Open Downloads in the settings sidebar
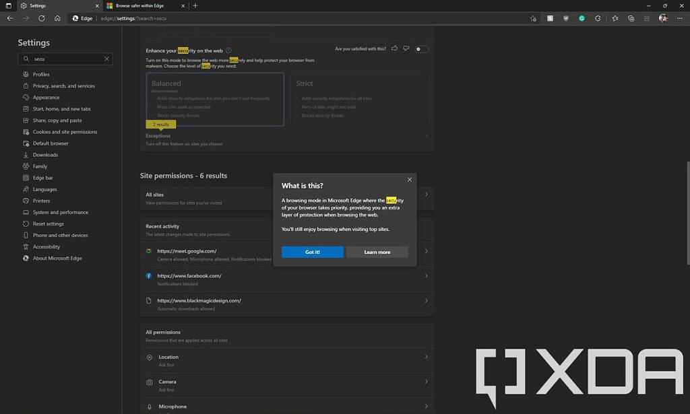 click(x=44, y=154)
